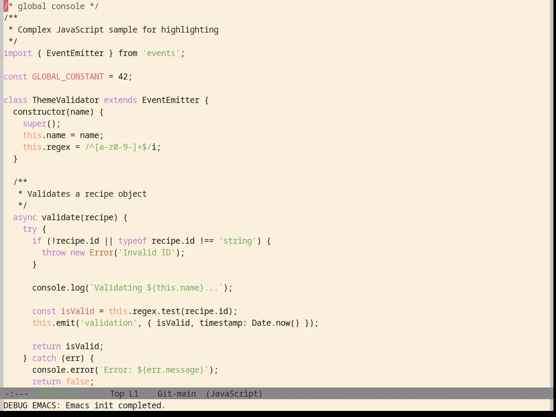Click 'regex.test(recipe.id)' expression
The image size is (556, 417).
(x=182, y=311)
